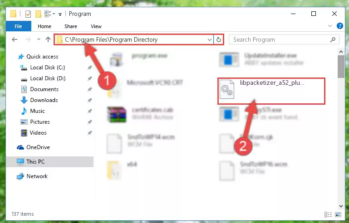Image resolution: width=349 pixels, height=223 pixels.
Task: Click the view layout icon in title bar toolbar
Action: pos(49,14)
